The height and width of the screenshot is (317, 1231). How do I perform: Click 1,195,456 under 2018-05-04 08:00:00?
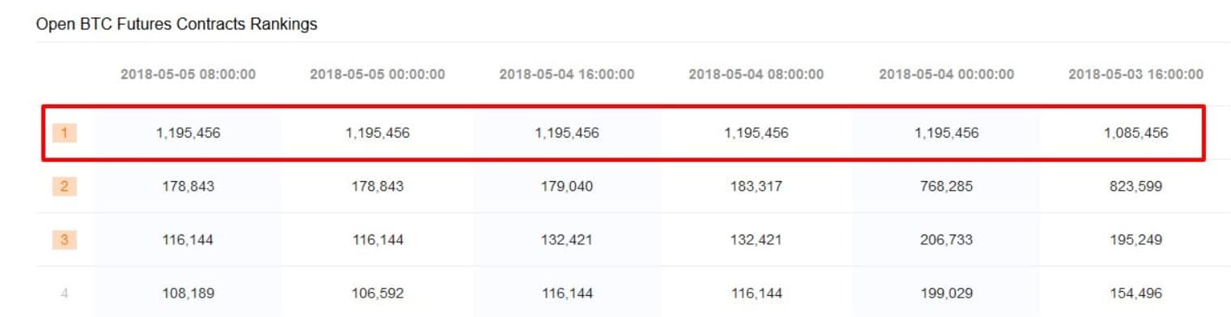[x=756, y=133]
